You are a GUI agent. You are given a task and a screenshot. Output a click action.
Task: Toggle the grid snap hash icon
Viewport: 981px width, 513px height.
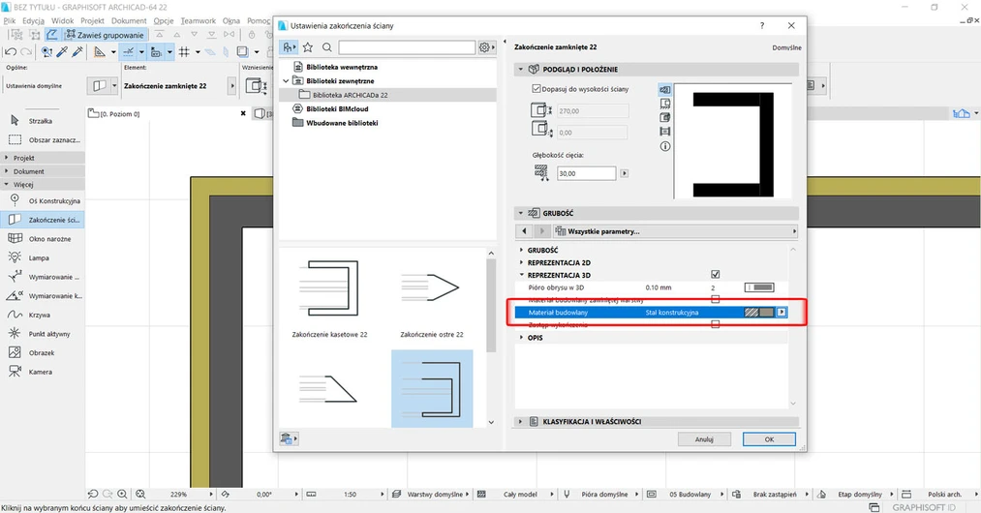(x=184, y=52)
